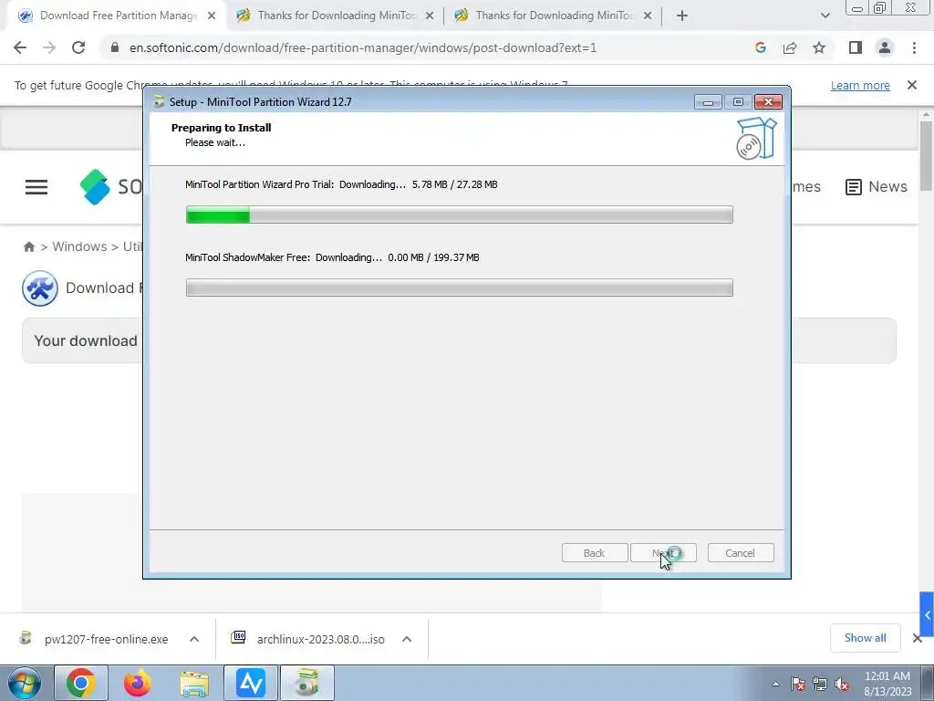The width and height of the screenshot is (934, 701).
Task: Click the Action Center flag tray icon
Action: pyautogui.click(x=798, y=685)
